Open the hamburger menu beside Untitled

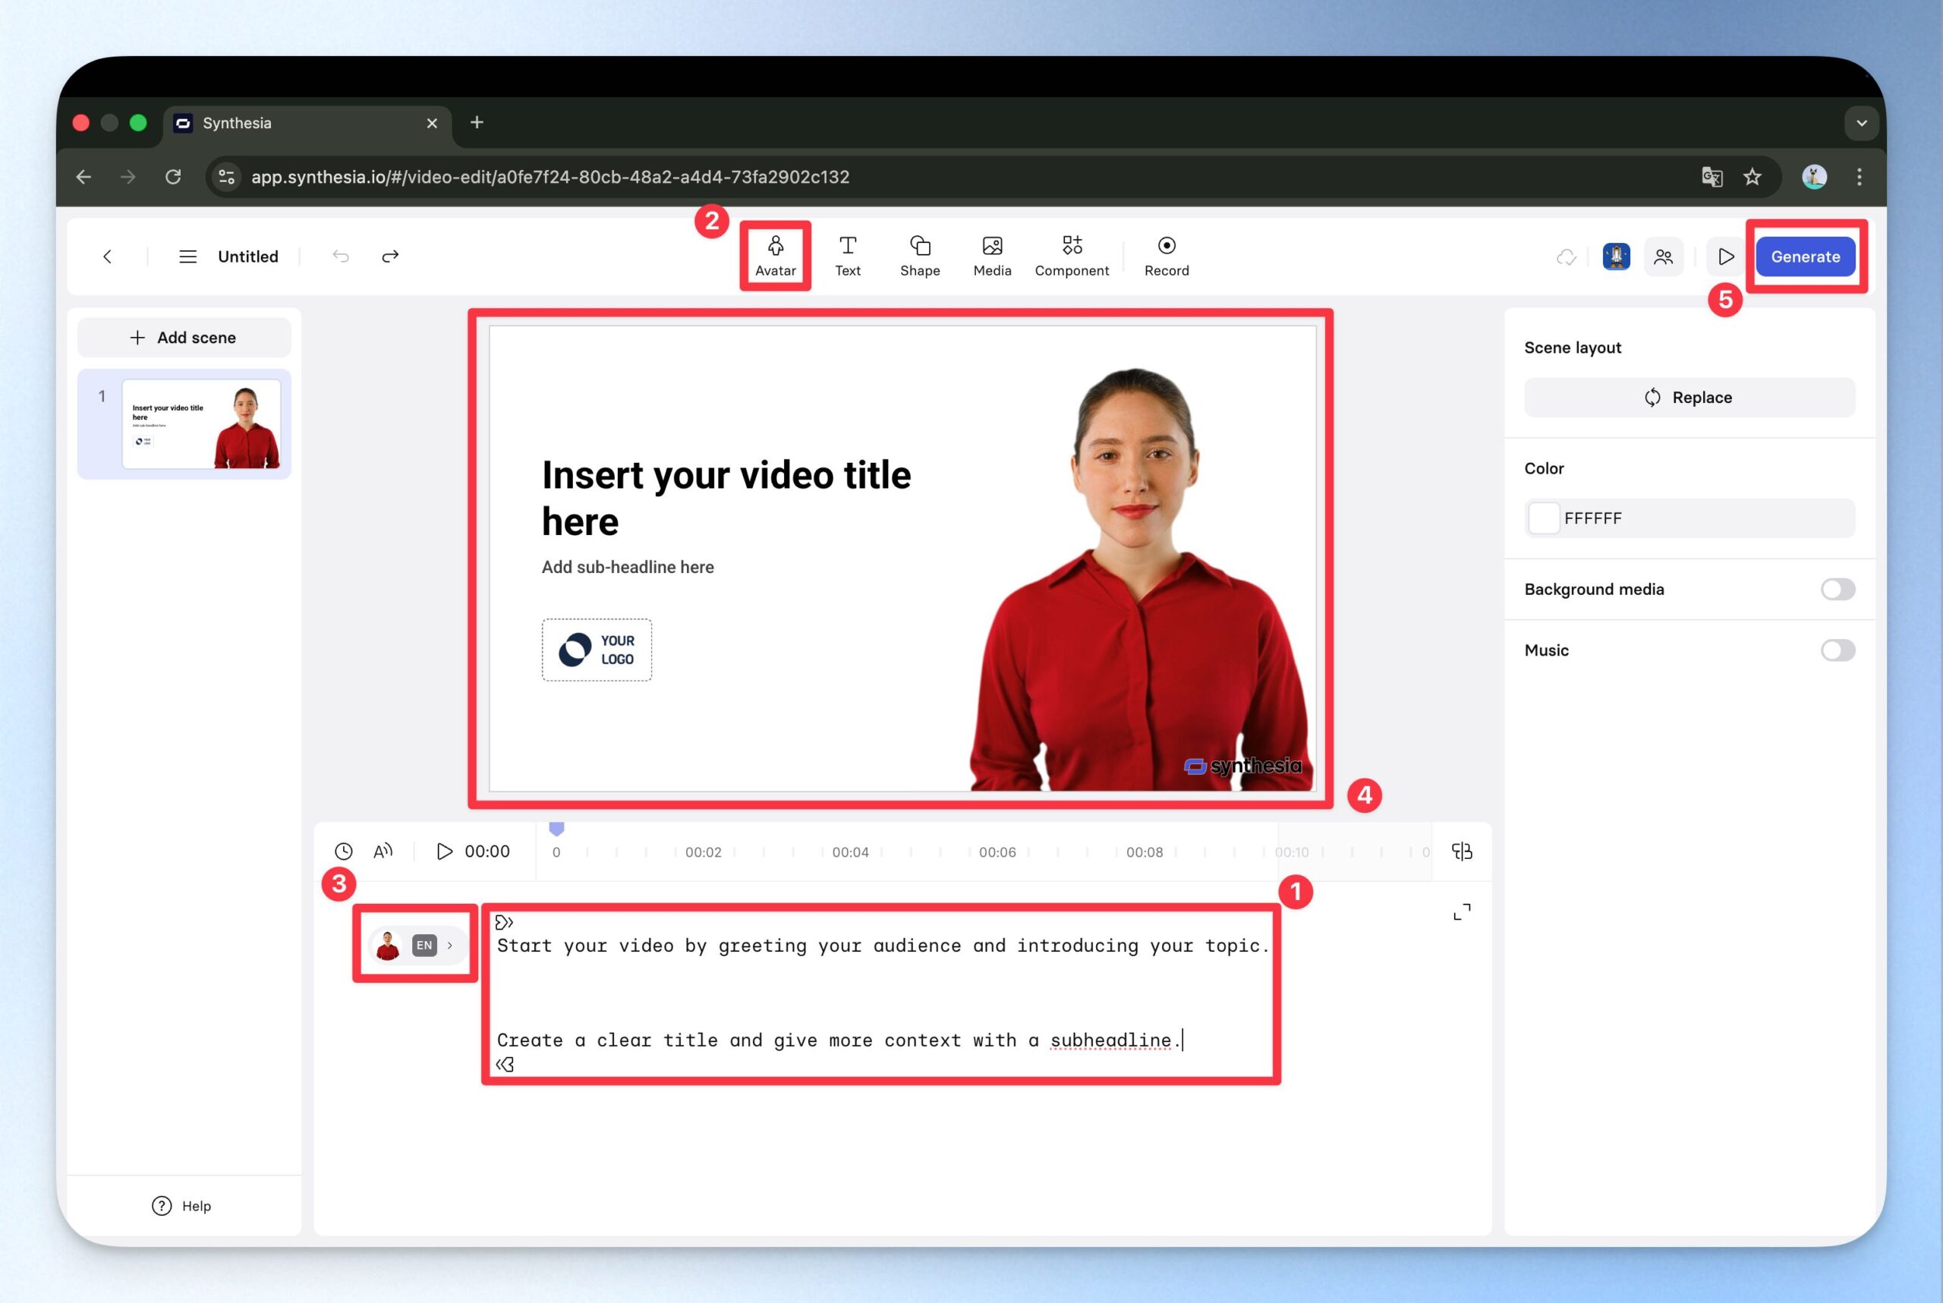click(187, 256)
